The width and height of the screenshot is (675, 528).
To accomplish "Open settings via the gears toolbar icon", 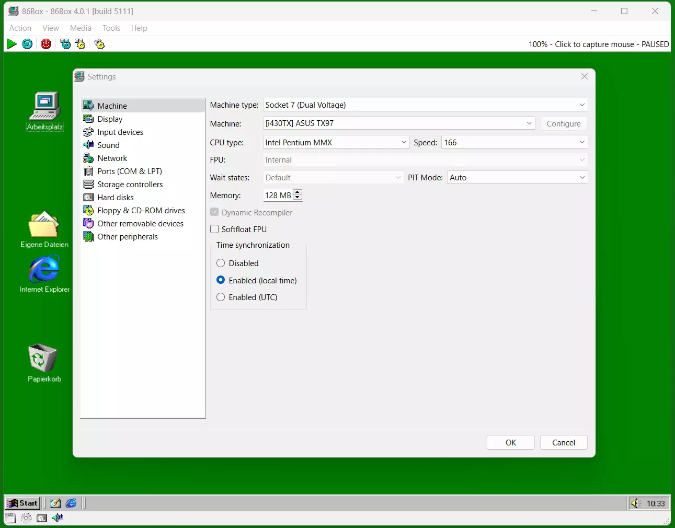I will (99, 44).
